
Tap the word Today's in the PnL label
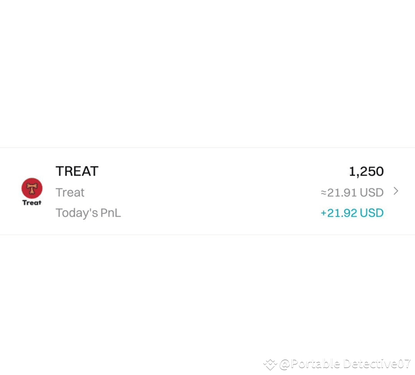pyautogui.click(x=77, y=213)
